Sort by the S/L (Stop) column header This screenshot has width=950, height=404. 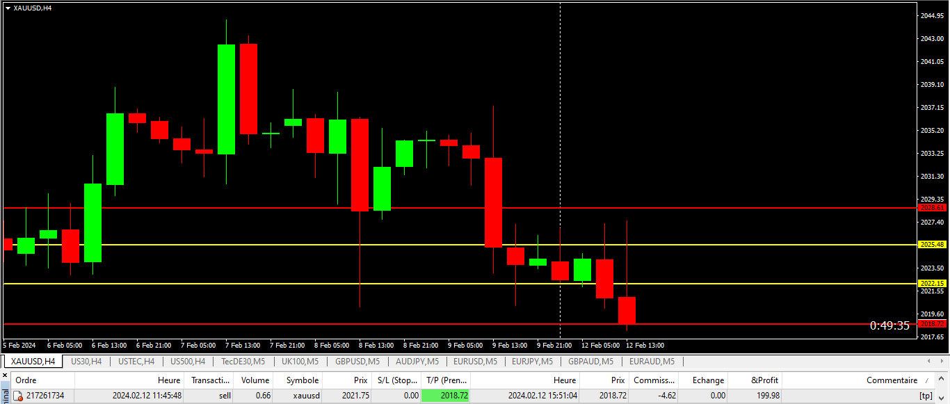click(396, 380)
